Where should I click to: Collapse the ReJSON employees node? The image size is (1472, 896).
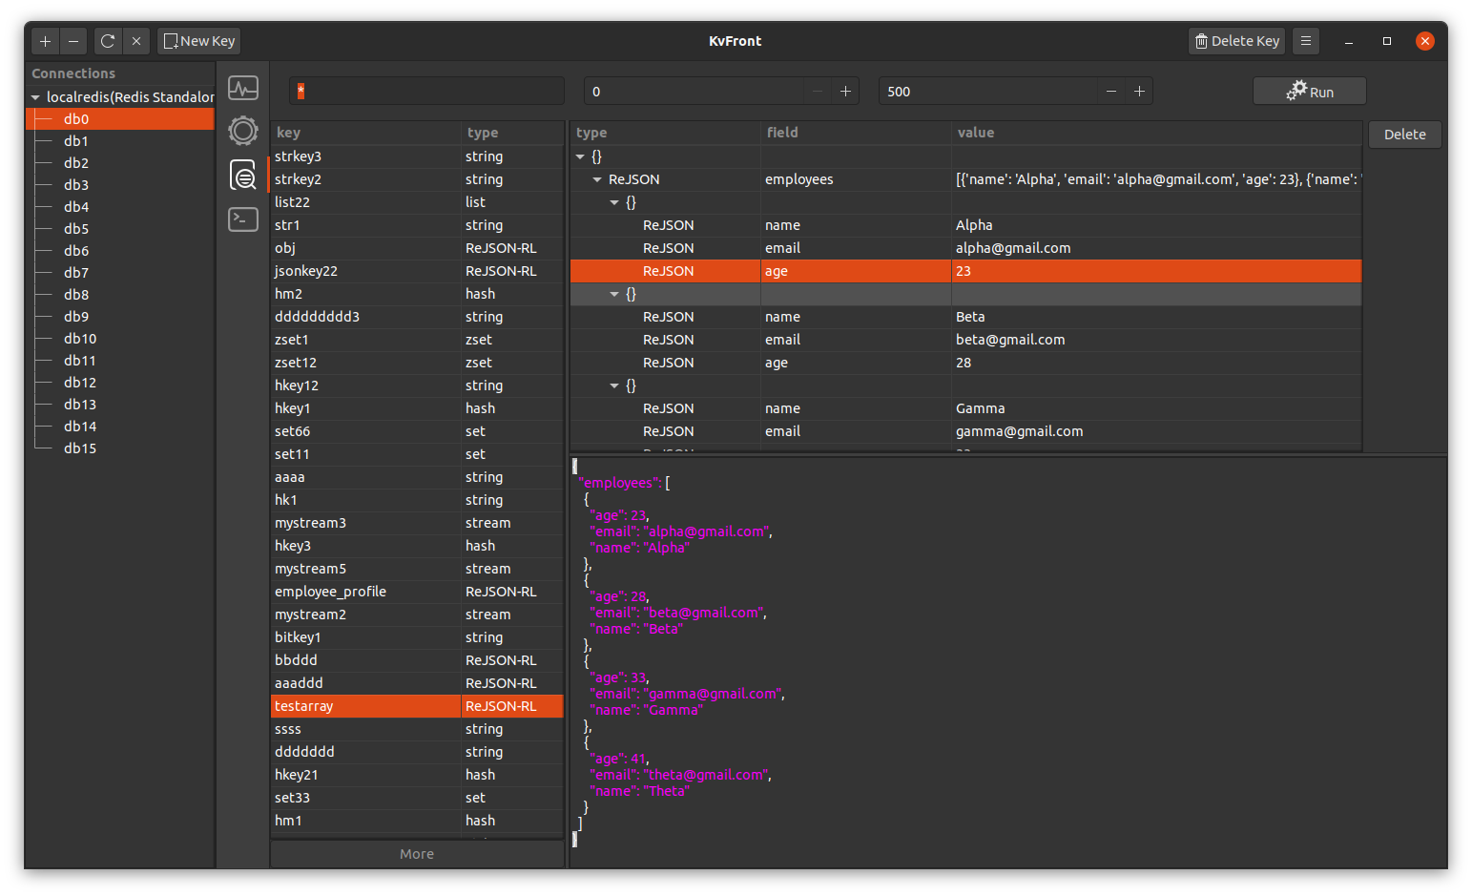click(x=597, y=179)
